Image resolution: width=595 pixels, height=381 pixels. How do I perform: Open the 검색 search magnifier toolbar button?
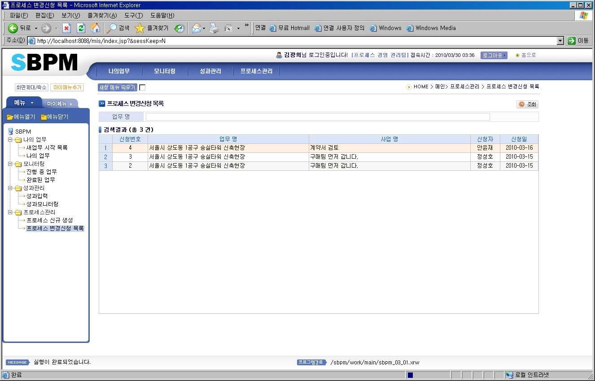coord(118,28)
